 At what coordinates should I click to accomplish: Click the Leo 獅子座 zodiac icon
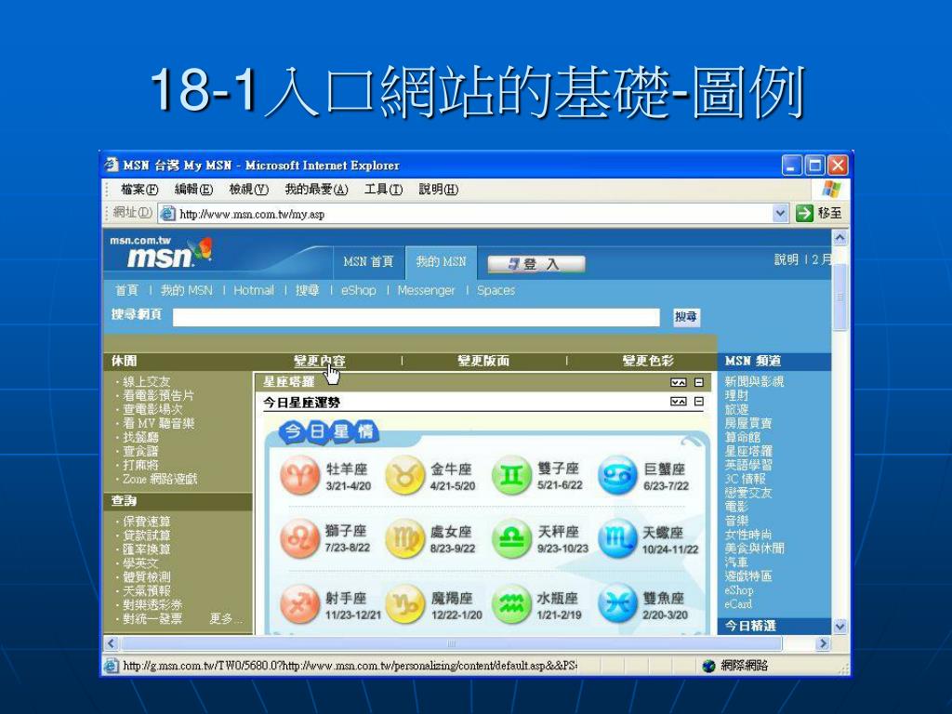tap(300, 538)
